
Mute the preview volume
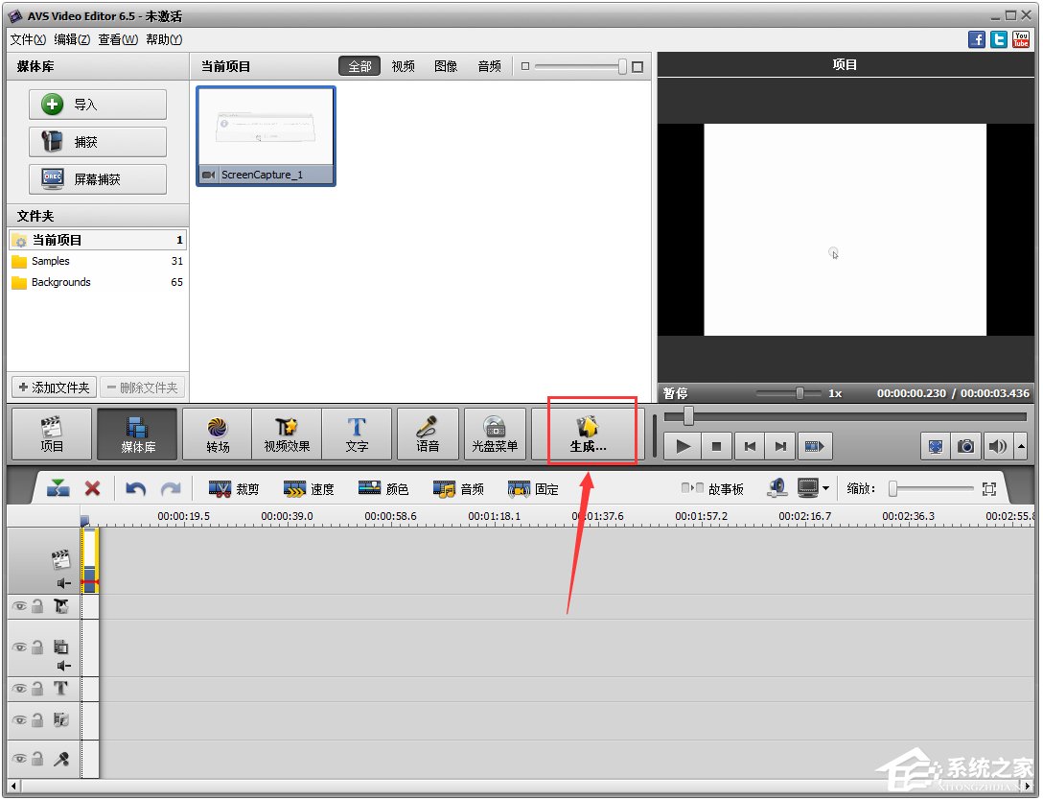click(x=997, y=446)
